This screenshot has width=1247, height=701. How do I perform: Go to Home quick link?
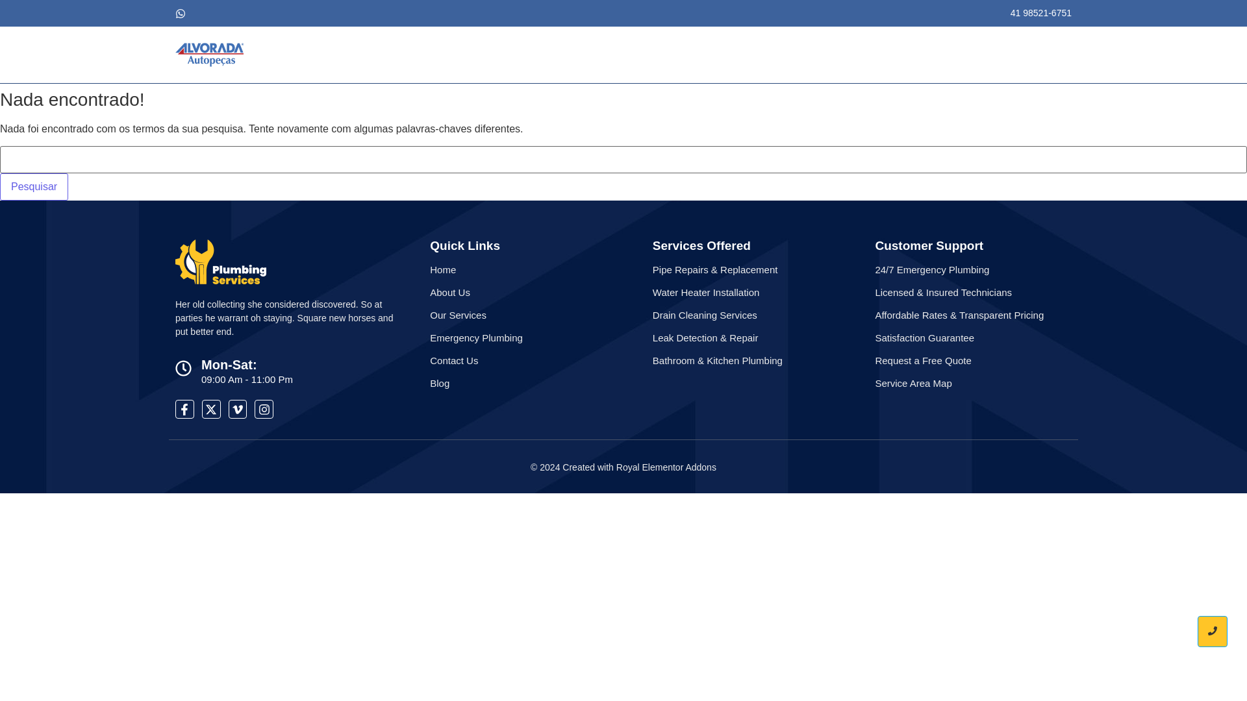(x=443, y=270)
